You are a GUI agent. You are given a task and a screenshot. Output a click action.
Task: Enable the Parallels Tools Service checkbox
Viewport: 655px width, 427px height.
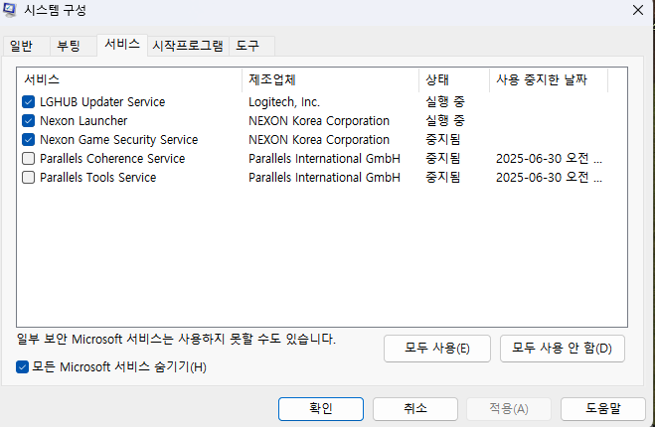click(x=28, y=177)
